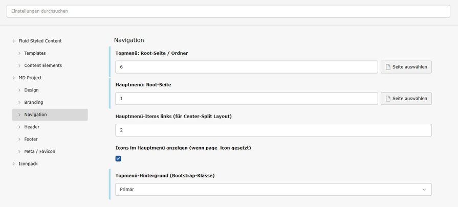Expand Fluid Styled Content chevron
Image resolution: width=458 pixels, height=207 pixels.
(14, 41)
